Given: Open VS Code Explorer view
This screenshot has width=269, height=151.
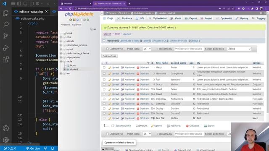Looking at the screenshot, I should click(x=5, y=13).
